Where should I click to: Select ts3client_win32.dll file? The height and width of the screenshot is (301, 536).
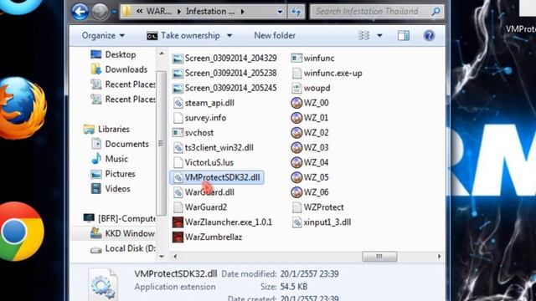pos(213,148)
